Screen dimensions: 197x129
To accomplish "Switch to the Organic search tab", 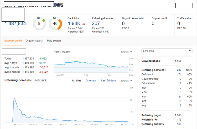I will coord(34,40).
